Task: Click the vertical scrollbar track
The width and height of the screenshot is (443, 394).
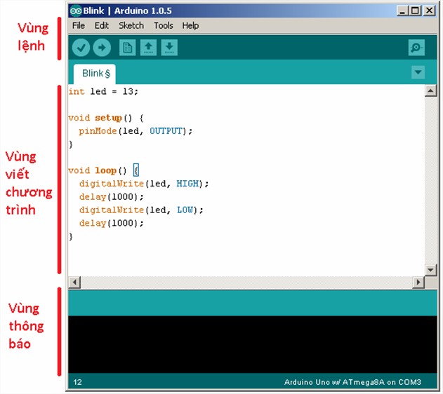Action: [x=430, y=180]
